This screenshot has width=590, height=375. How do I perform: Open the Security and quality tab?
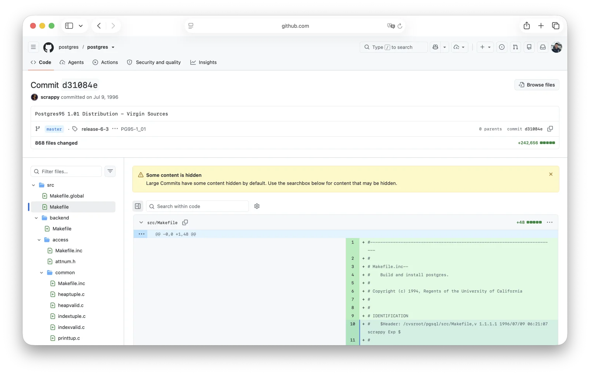click(154, 62)
